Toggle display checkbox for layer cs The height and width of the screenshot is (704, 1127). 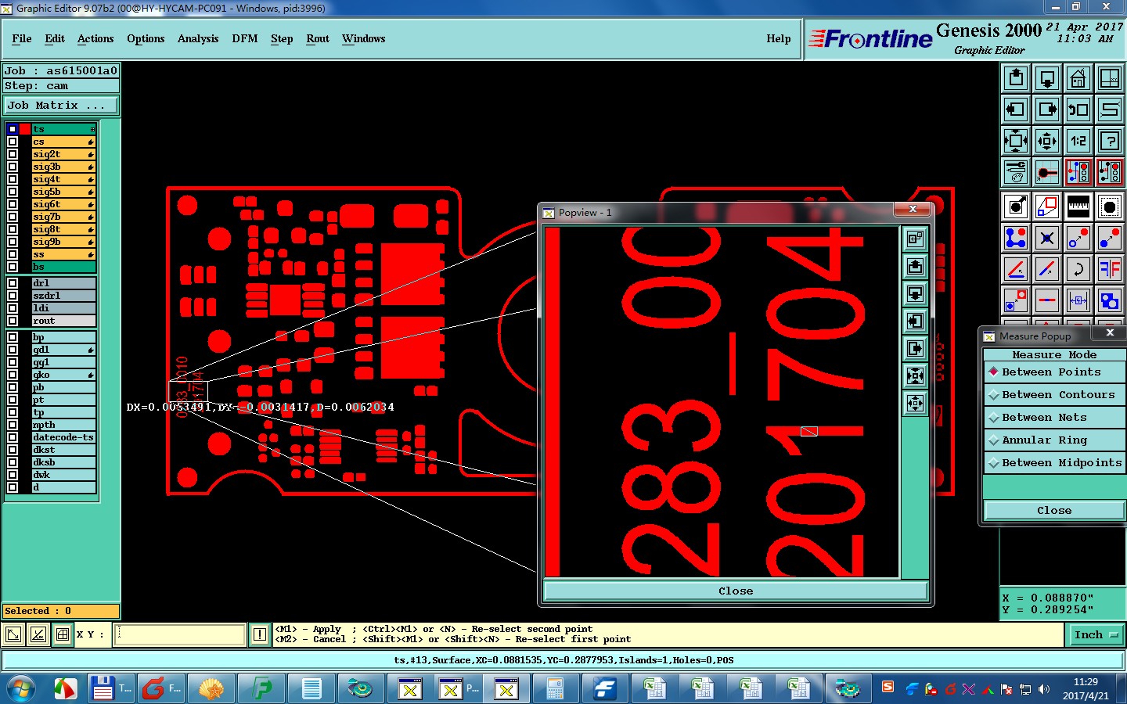[x=13, y=142]
